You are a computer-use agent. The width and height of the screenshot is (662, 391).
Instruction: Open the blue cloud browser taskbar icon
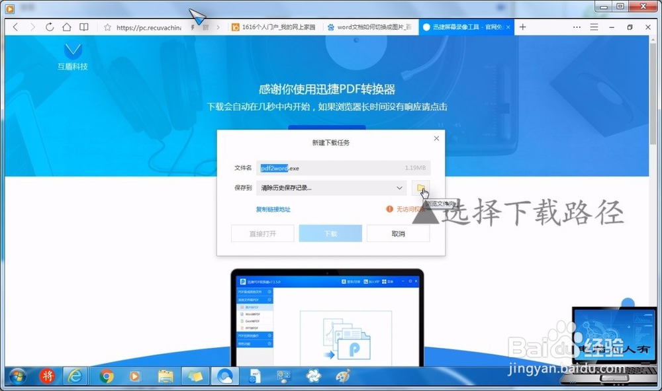coord(225,376)
